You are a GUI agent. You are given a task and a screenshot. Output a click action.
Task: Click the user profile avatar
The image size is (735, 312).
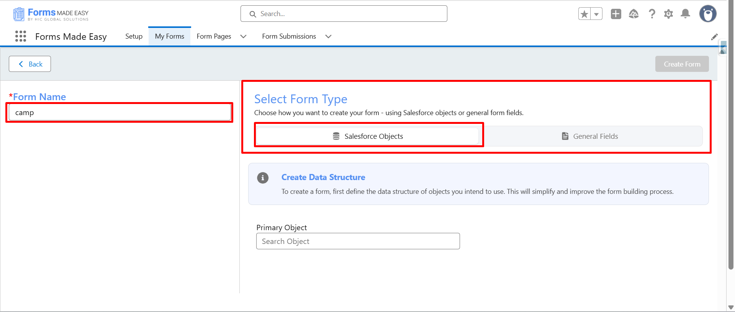tap(707, 14)
